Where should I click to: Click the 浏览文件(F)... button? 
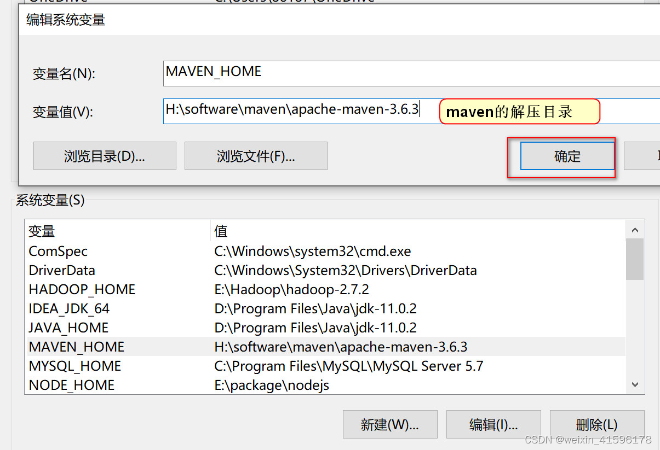click(256, 156)
